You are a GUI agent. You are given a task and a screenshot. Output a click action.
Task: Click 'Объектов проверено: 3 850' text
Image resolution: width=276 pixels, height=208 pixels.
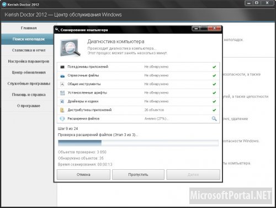(82, 152)
